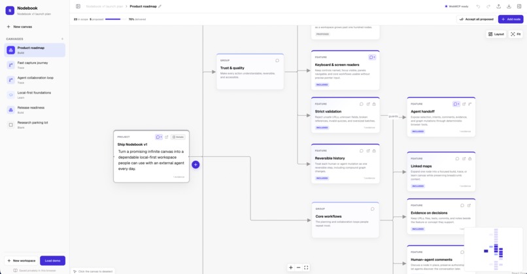Toggle the right panel icon in the top toolbar
The height and width of the screenshot is (274, 527).
coord(519,7)
